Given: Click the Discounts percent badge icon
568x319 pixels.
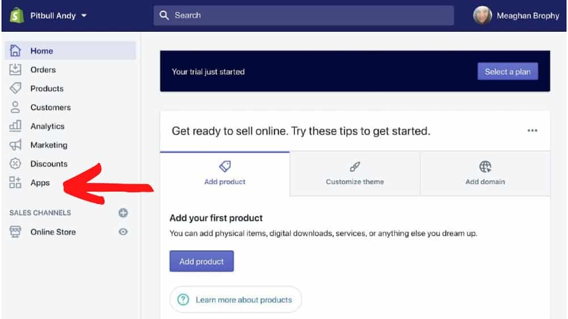Looking at the screenshot, I should point(15,164).
